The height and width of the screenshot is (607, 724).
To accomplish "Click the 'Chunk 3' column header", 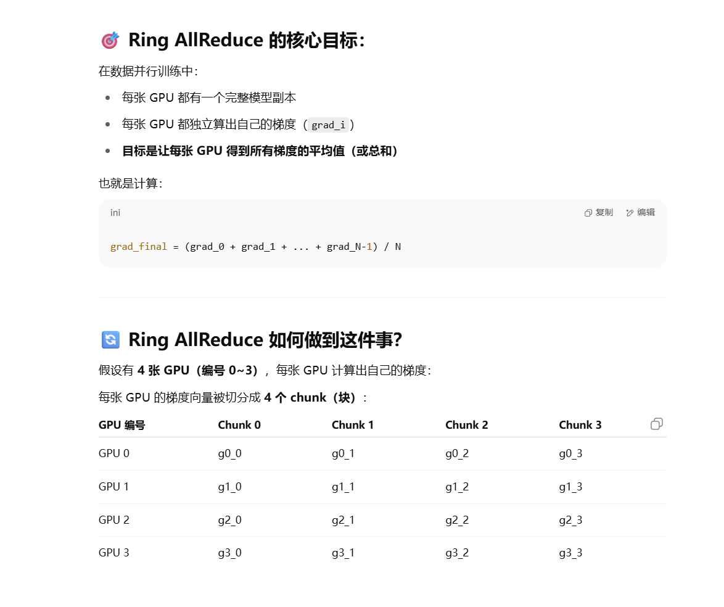I will pyautogui.click(x=580, y=425).
